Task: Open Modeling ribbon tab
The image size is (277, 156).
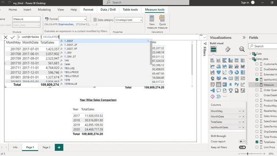Action: pyautogui.click(x=44, y=10)
